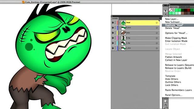The image size is (194, 109).
Task: Choose Collect in New Layer entry
Action: point(176,60)
